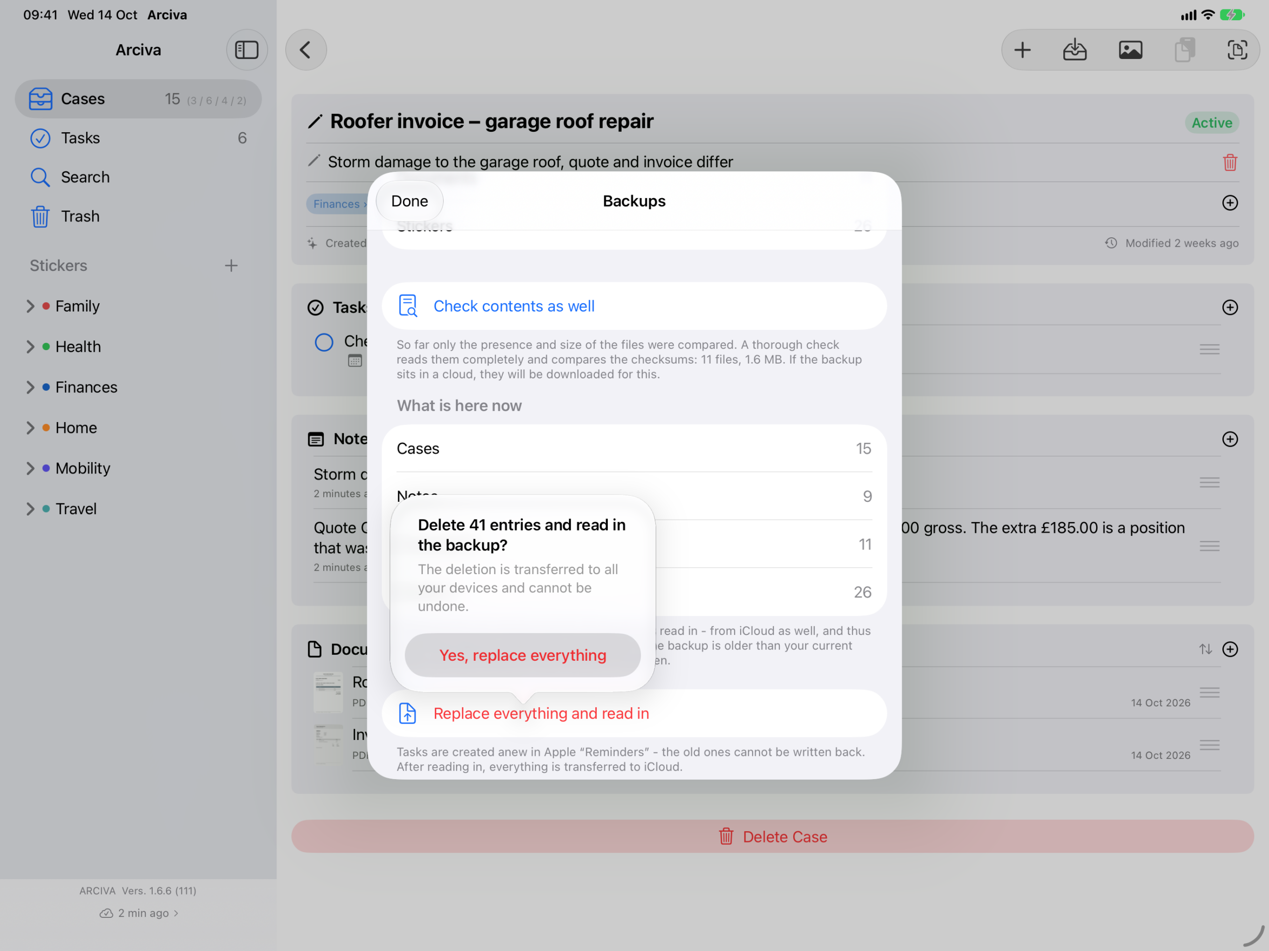1269x951 pixels.
Task: Expand the Mobility sticker group
Action: coord(30,469)
